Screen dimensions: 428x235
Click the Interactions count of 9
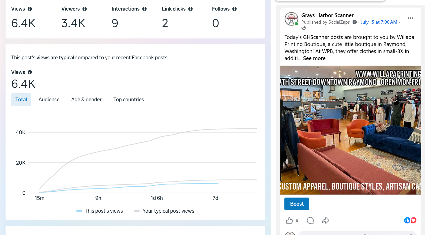click(115, 23)
